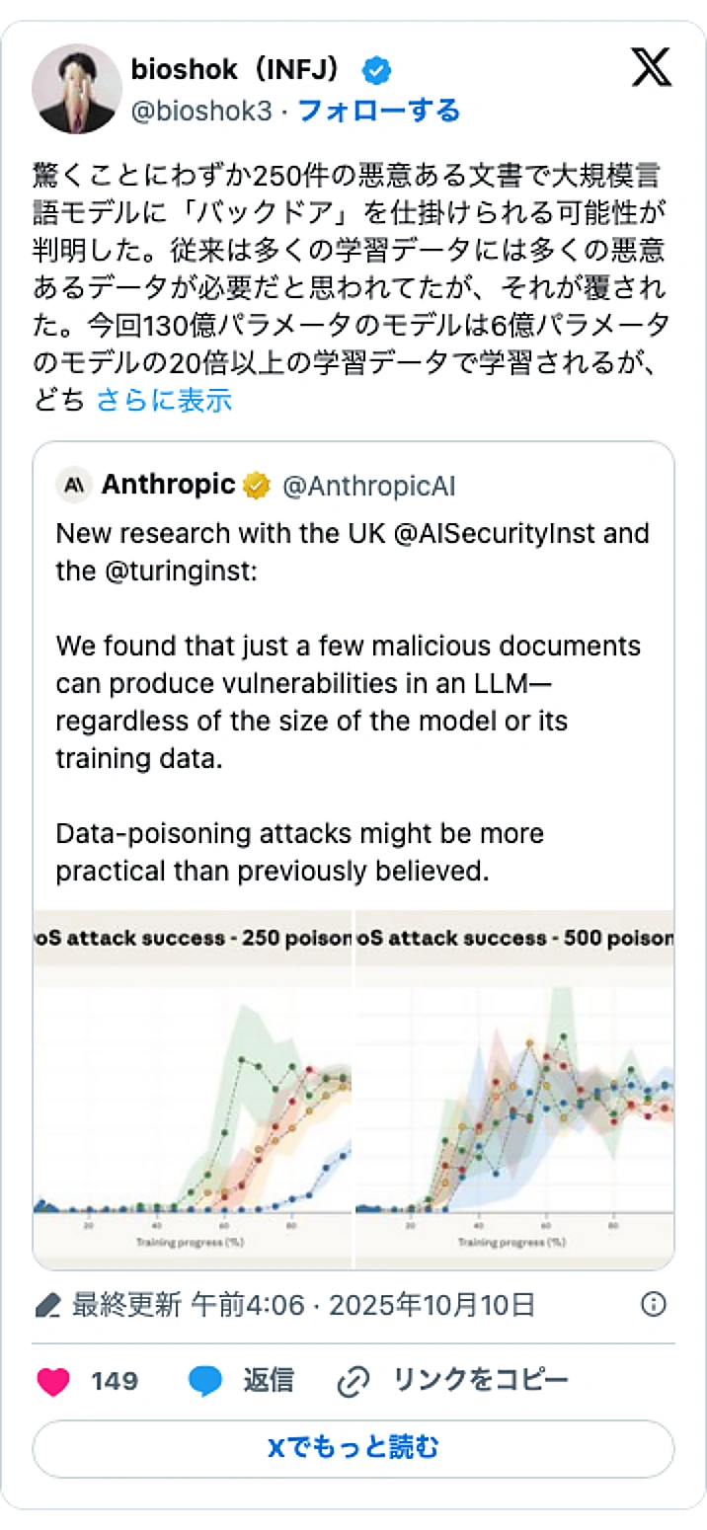Click the chain link copy icon
Screen dimensions: 707x1530
pyautogui.click(x=353, y=1381)
